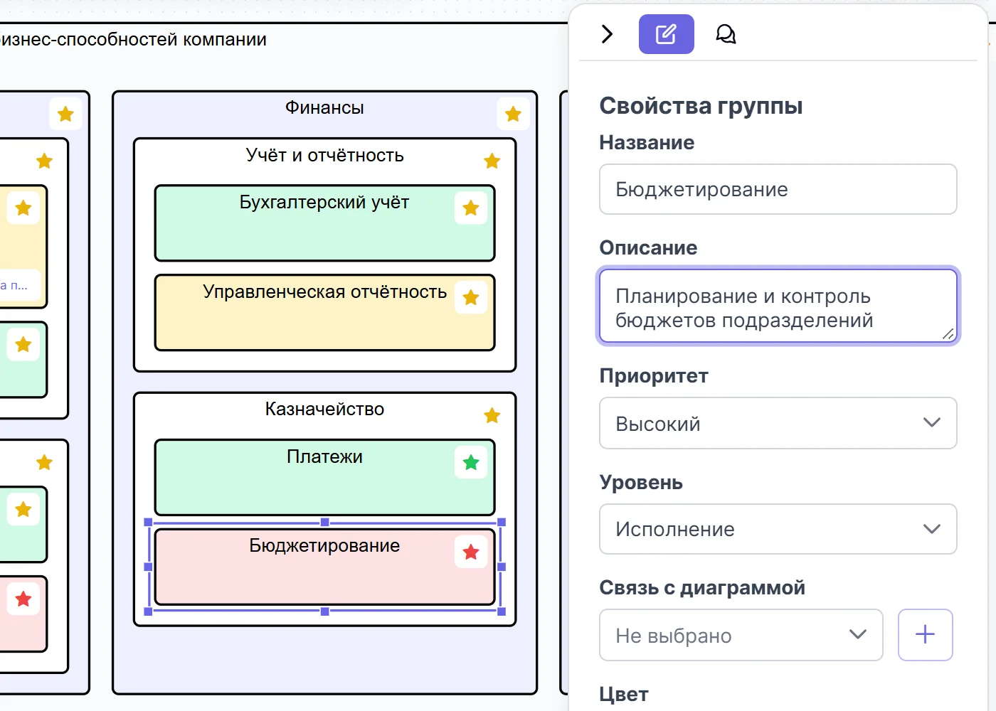Click the Название input field

tap(778, 189)
